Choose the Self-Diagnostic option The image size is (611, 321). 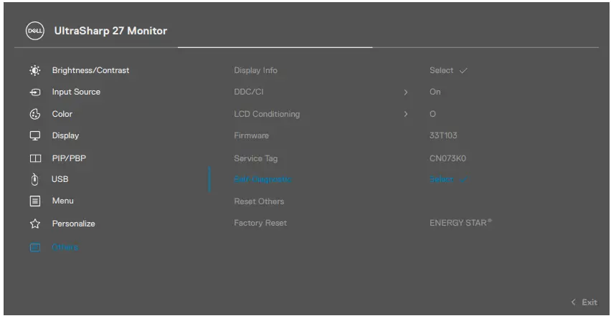262,179
